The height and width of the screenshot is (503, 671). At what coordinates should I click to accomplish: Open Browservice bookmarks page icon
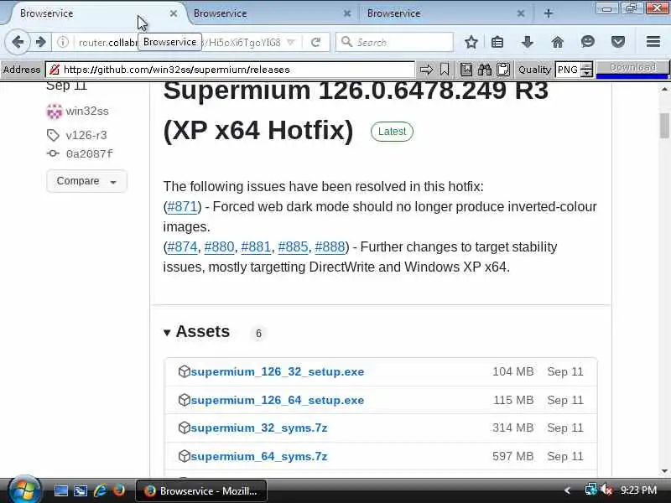466,70
